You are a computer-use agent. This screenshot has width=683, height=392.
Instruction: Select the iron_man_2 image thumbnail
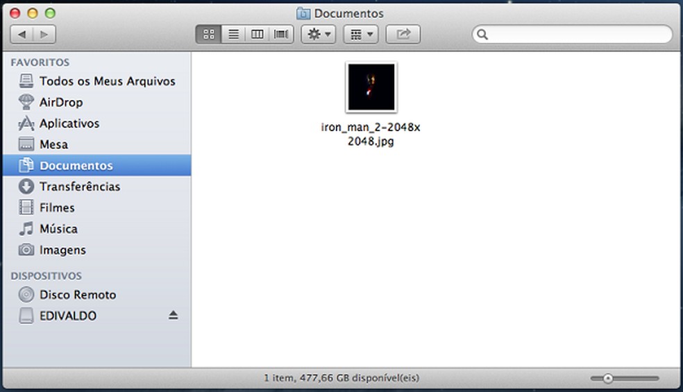tap(371, 87)
